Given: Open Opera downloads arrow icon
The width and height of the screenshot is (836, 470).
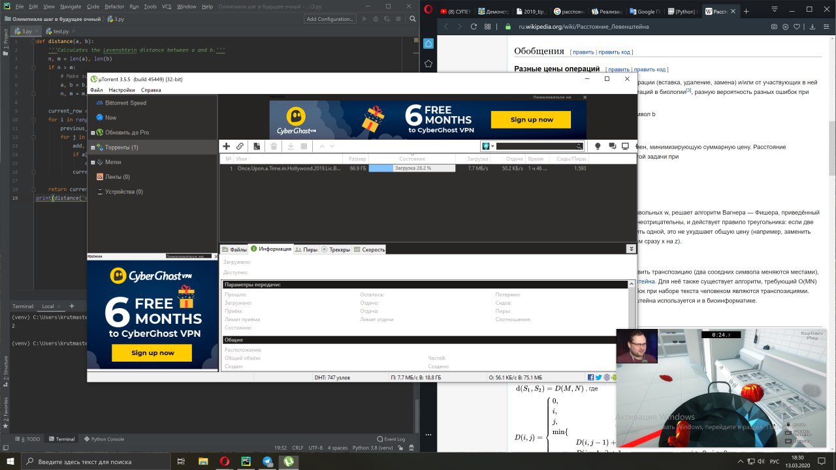Looking at the screenshot, I should click(x=812, y=27).
